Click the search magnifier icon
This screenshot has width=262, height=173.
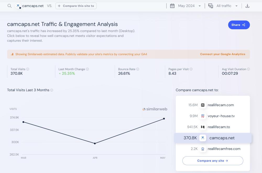[9, 6]
